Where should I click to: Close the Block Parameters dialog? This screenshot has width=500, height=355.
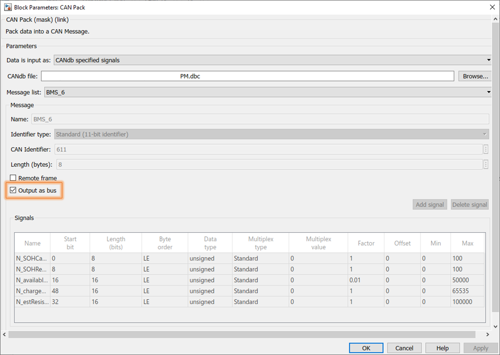point(492,7)
